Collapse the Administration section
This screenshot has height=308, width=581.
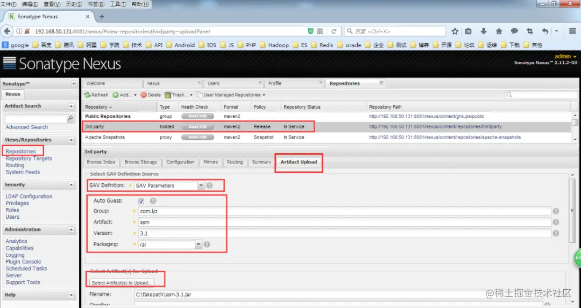(x=71, y=230)
